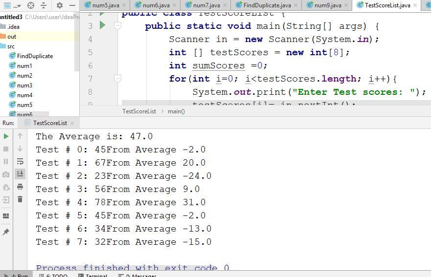The width and height of the screenshot is (431, 277).
Task: Click the collapse all icon in project toolbar
Action: tap(44, 5)
